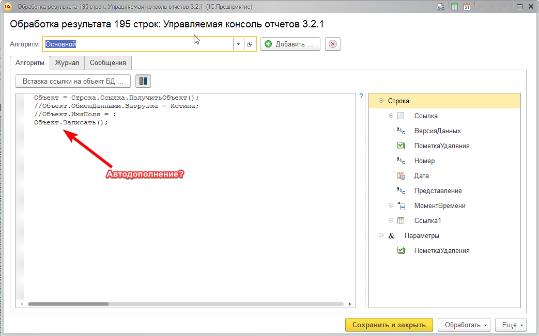Click the timeline icon next to МоментВремени
Viewport: 539px width, 336px height.
coord(401,205)
